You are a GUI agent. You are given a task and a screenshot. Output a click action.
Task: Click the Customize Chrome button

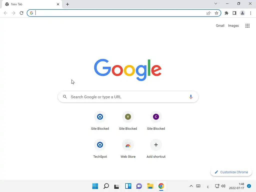[231, 172]
